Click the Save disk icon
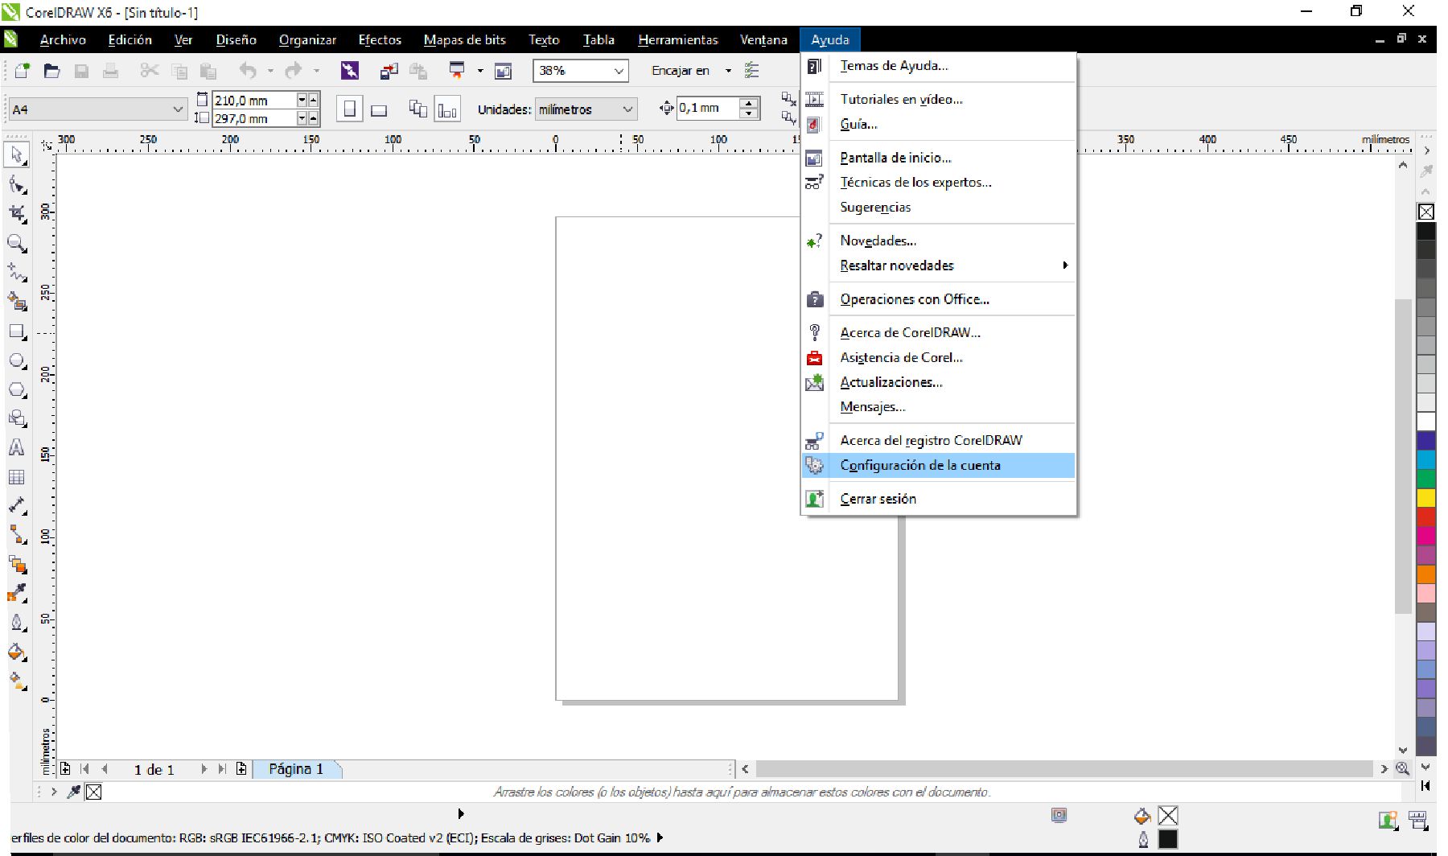Viewport: 1448px width, 856px height. [x=81, y=71]
